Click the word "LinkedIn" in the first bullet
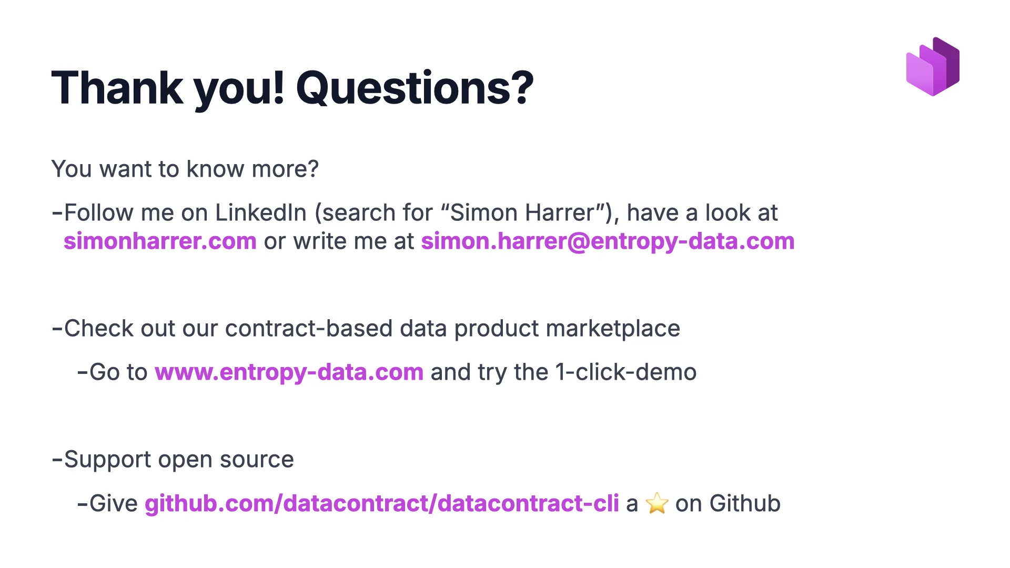Image resolution: width=1010 pixels, height=568 pixels. [260, 213]
